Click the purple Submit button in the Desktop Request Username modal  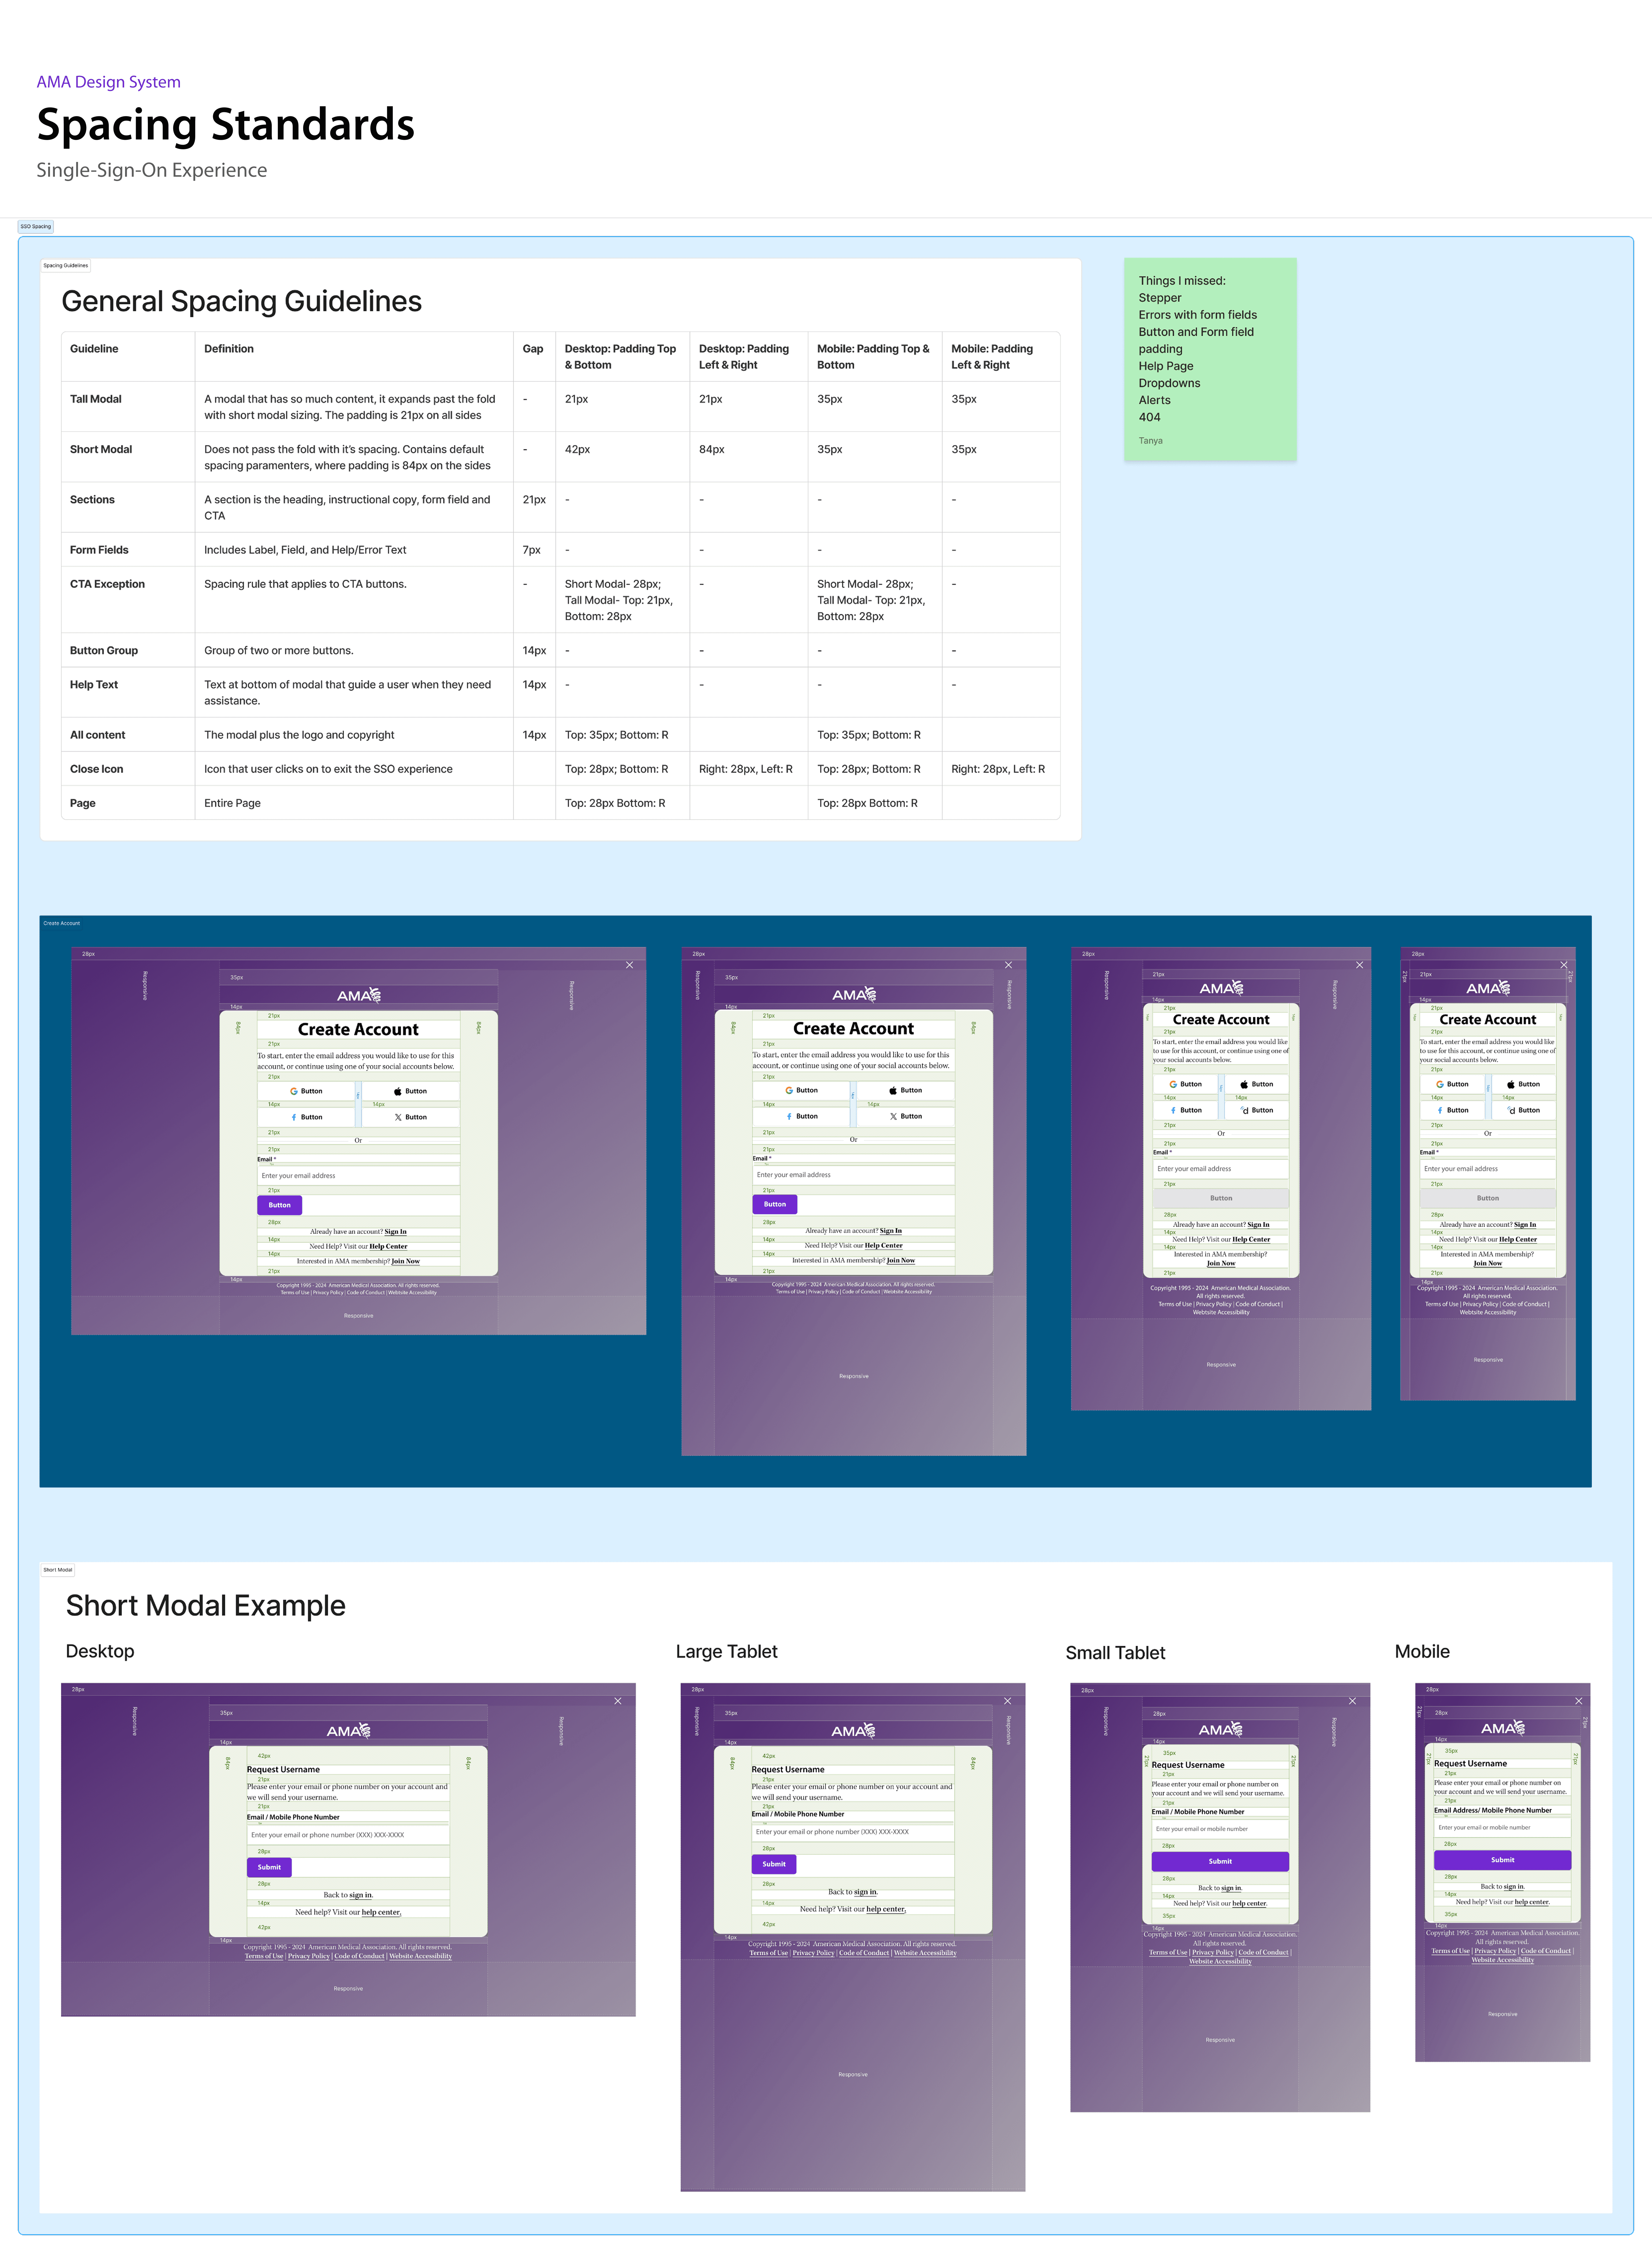point(269,1867)
